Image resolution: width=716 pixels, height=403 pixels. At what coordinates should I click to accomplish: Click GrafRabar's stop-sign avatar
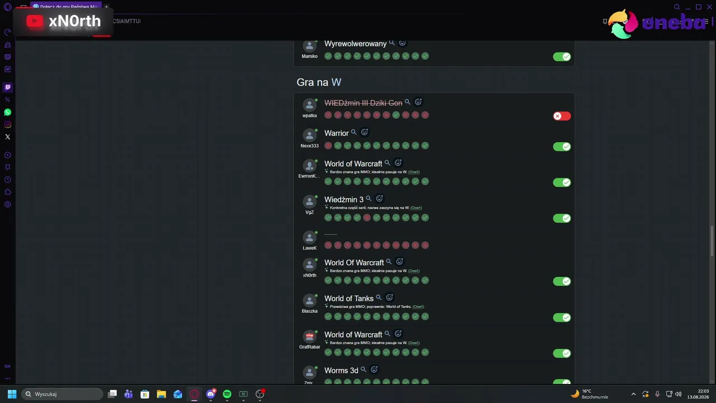pos(309,336)
